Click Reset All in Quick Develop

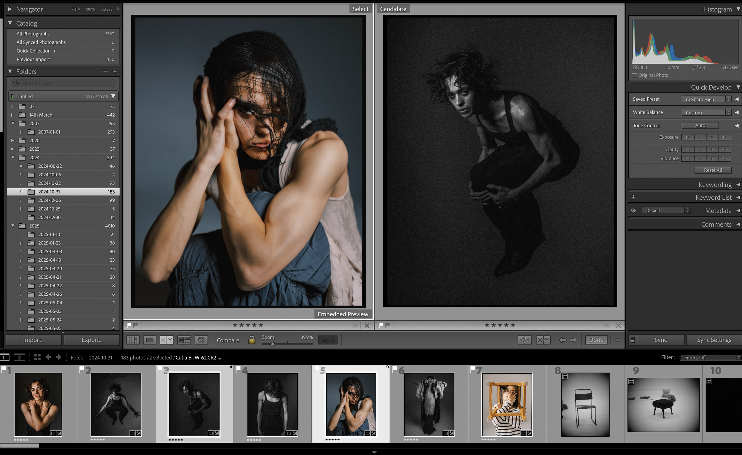[713, 170]
